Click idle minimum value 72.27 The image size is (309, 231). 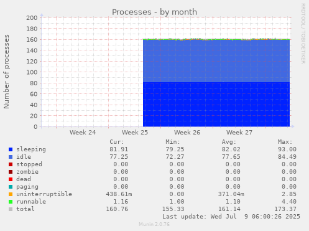tap(175, 157)
